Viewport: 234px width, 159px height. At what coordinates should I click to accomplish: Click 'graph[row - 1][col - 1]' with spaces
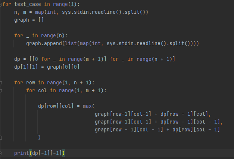coord(129,130)
